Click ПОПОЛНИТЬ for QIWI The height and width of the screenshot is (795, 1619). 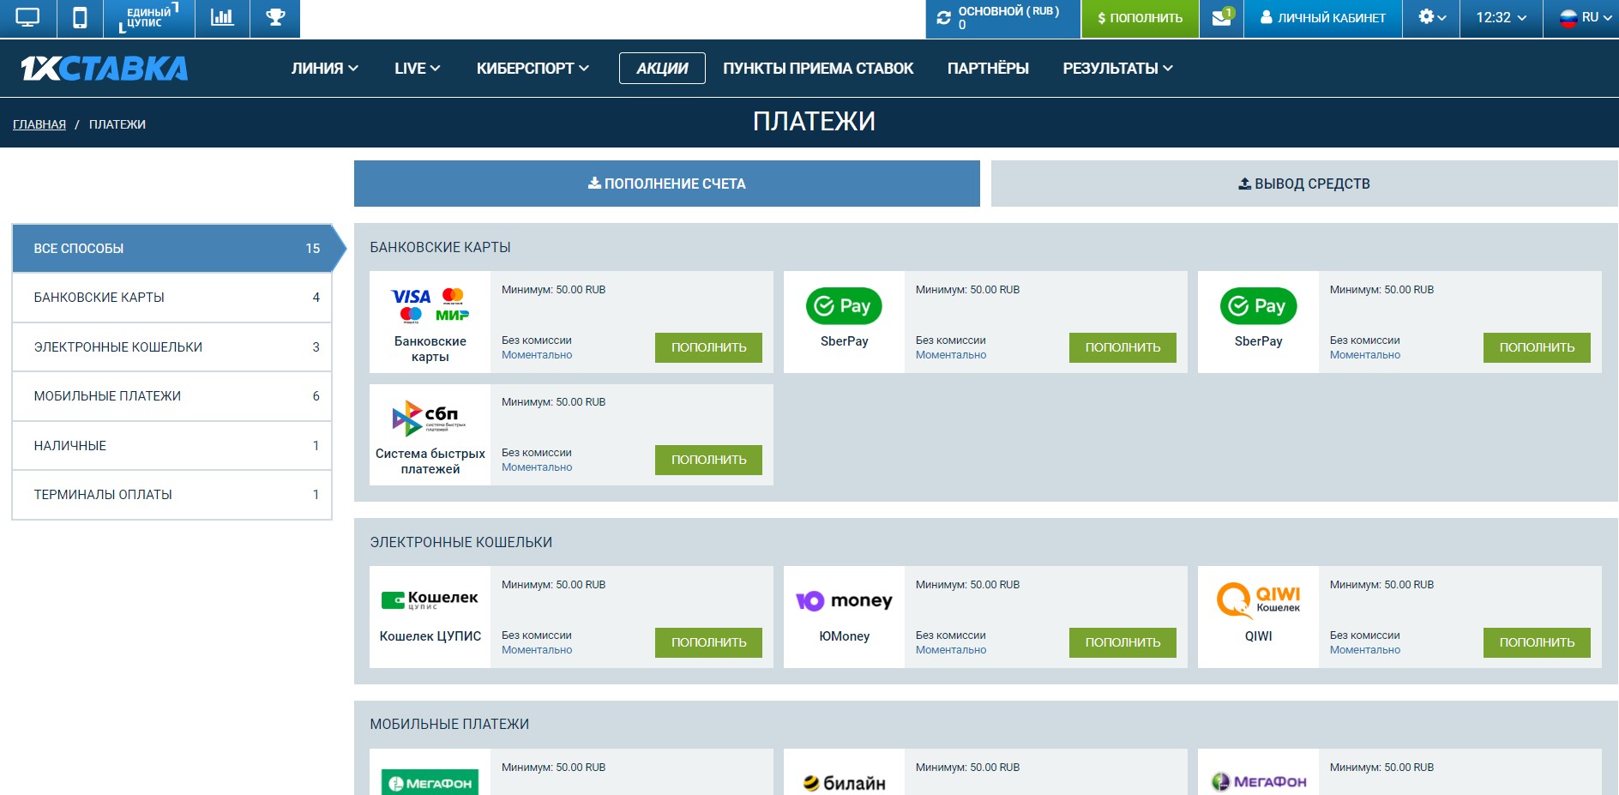[x=1537, y=642]
